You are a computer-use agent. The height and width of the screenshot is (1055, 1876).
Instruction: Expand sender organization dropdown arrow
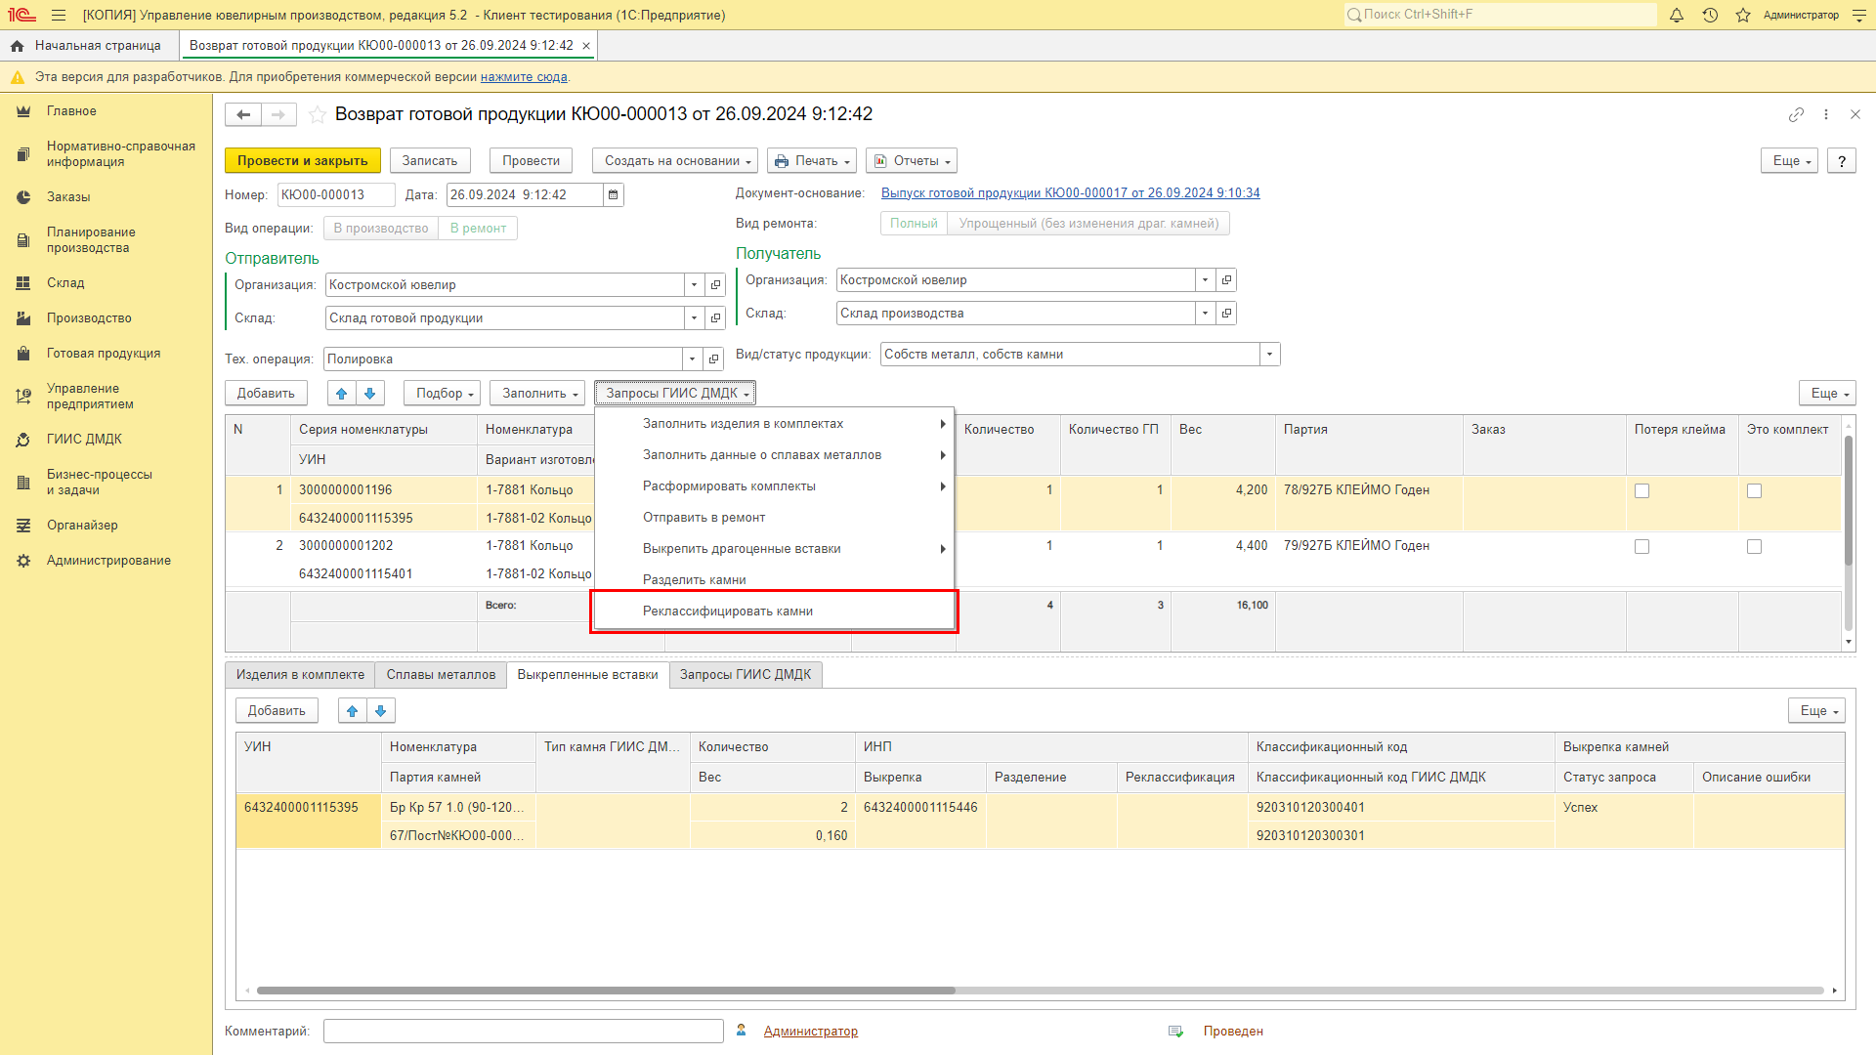(x=695, y=285)
